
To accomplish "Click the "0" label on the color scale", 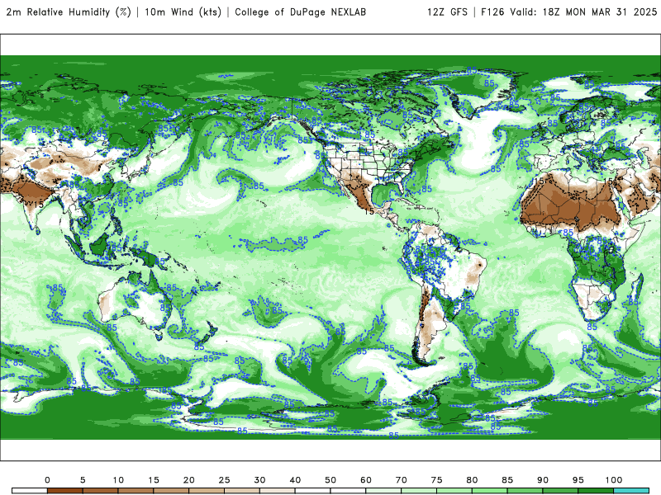I will 47,480.
